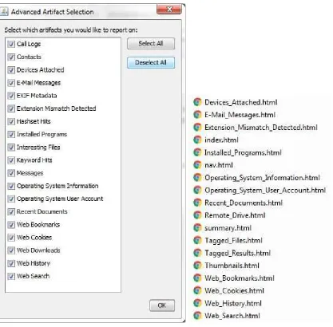Select the Thumbnails.html file icon
This screenshot has width=333, height=327.
tap(197, 266)
